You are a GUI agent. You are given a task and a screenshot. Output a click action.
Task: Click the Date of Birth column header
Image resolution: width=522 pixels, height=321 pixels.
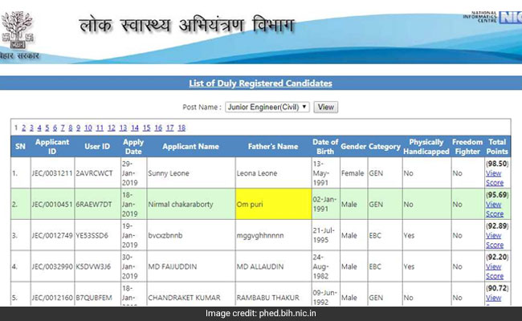(x=325, y=147)
